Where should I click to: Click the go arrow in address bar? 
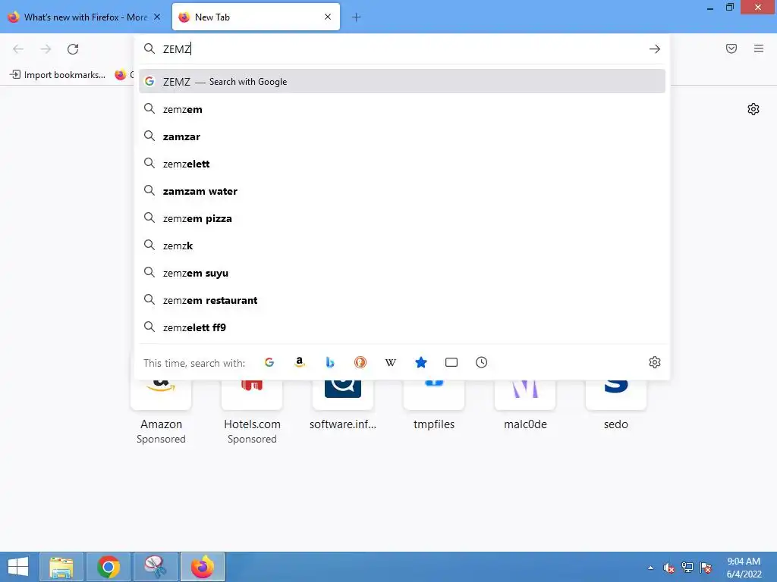[x=655, y=49]
